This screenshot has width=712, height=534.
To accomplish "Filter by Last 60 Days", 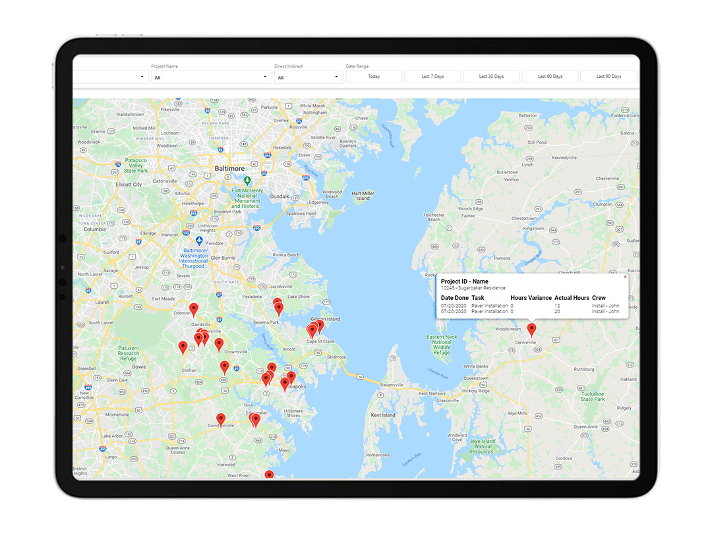I will 550,76.
